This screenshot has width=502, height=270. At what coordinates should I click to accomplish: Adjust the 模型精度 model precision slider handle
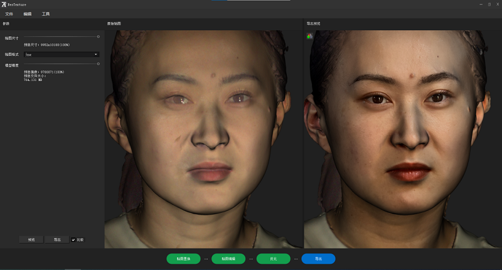(98, 63)
